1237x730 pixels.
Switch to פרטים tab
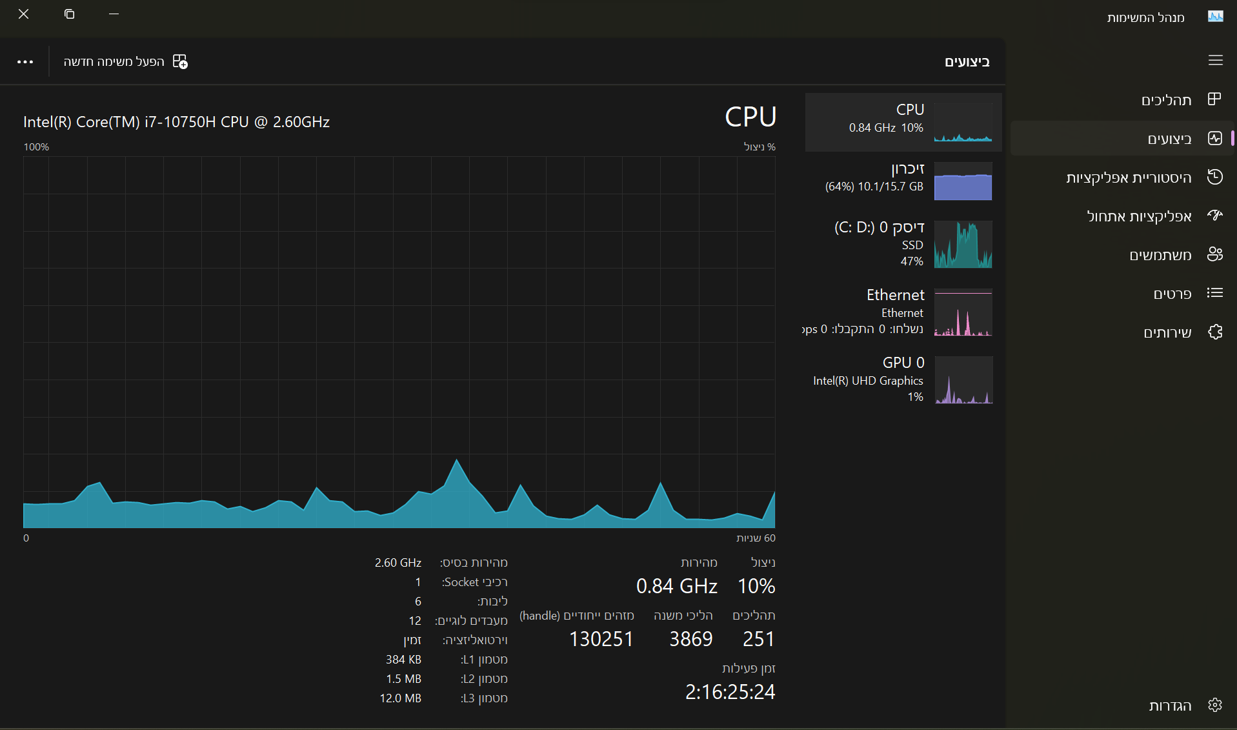pyautogui.click(x=1121, y=293)
